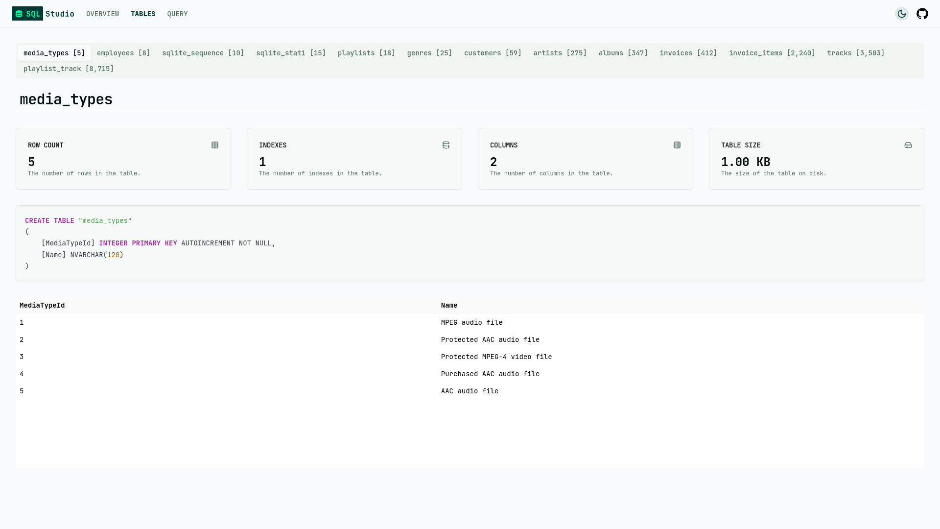Select the Protected MPEG-4 video file row
This screenshot has width=940, height=529.
(x=496, y=357)
